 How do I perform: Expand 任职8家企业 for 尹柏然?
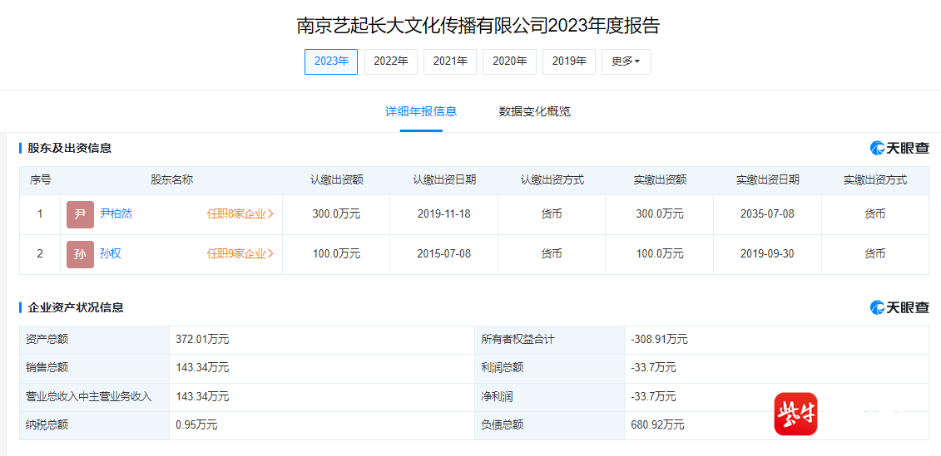coord(240,214)
